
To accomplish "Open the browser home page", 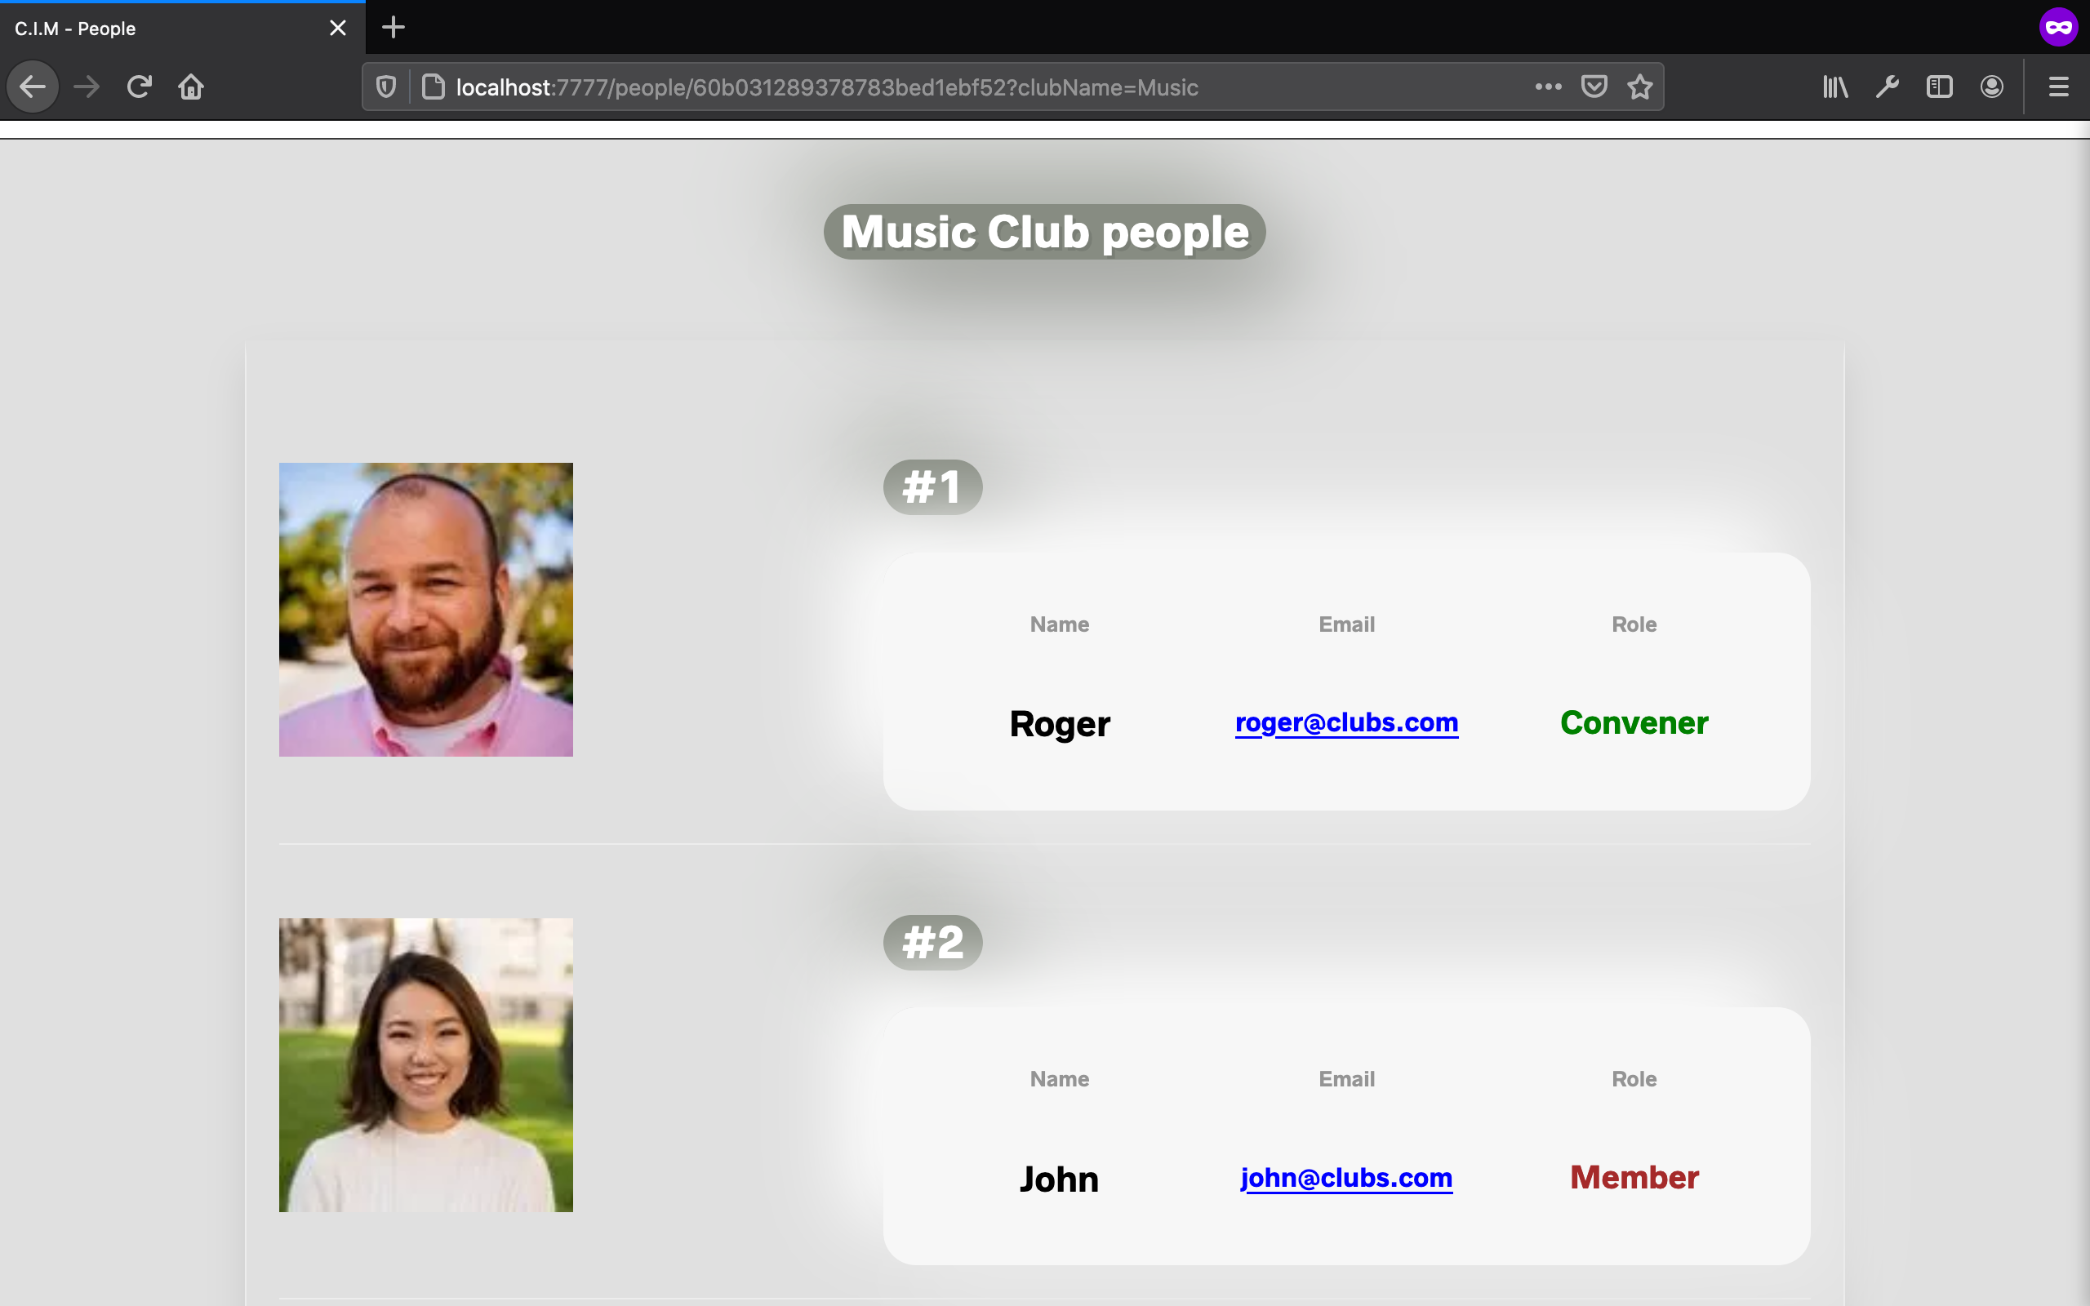I will pyautogui.click(x=191, y=87).
